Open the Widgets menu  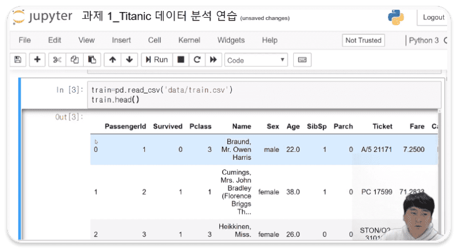[x=231, y=40]
